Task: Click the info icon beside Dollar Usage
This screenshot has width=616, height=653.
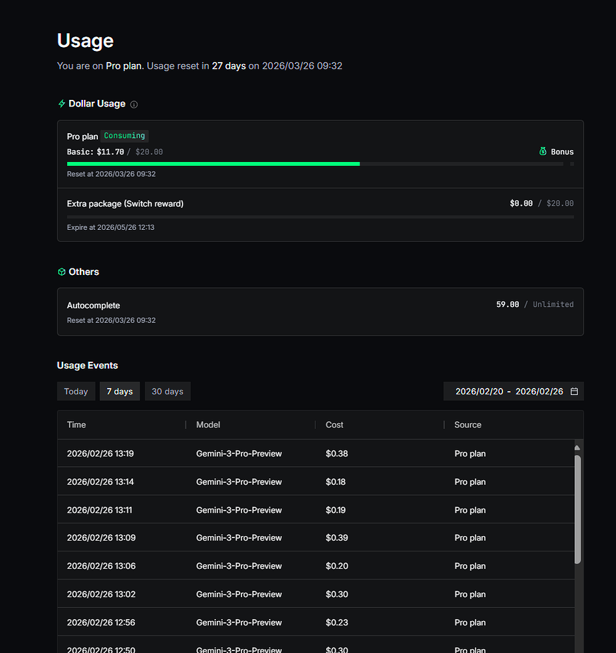Action: (x=134, y=104)
